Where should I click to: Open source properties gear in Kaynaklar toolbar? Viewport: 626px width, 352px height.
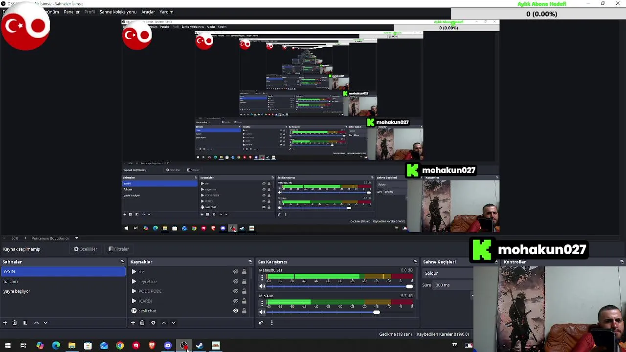153,323
